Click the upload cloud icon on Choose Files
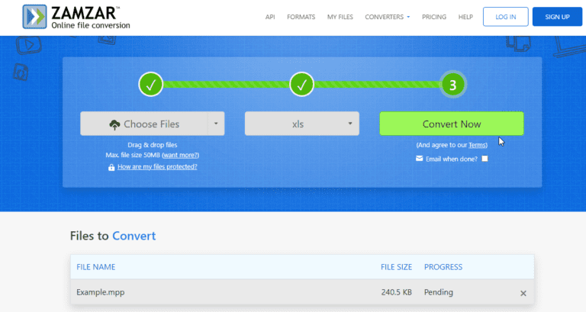Viewport: 586px width, 312px height. 115,124
